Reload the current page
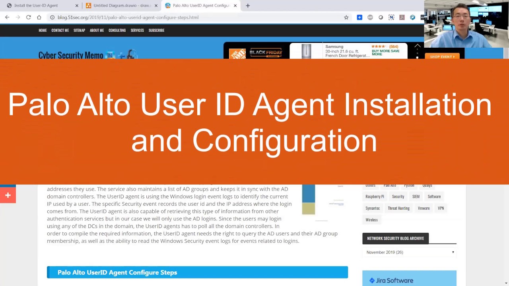 pyautogui.click(x=29, y=17)
